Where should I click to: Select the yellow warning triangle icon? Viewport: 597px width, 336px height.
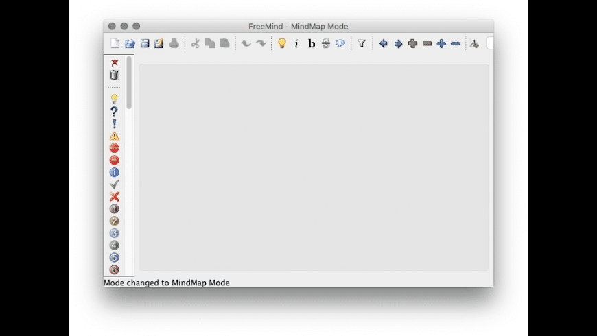[114, 136]
